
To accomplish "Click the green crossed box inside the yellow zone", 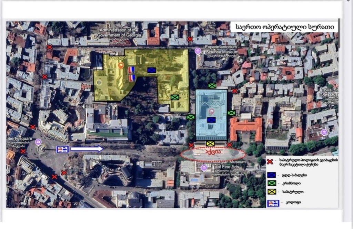I will click(x=175, y=97).
